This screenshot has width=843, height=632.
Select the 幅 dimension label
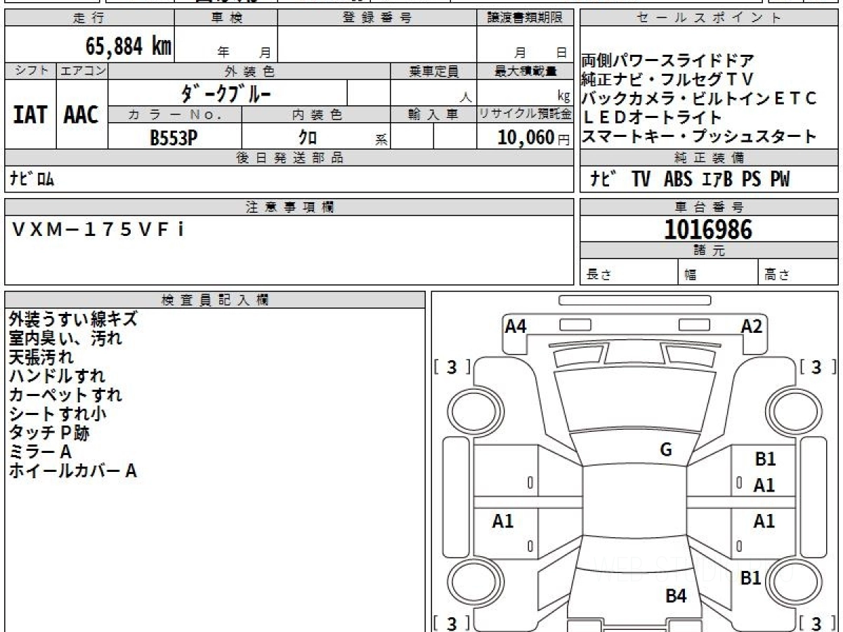point(691,275)
